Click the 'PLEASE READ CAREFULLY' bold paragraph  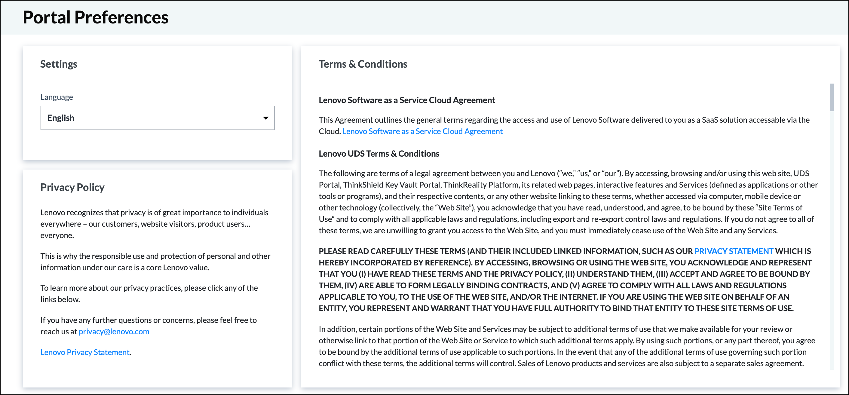tap(565, 280)
